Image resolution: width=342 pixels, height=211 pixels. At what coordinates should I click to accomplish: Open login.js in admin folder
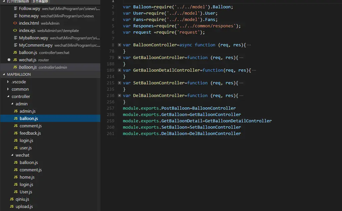coord(50,141)
